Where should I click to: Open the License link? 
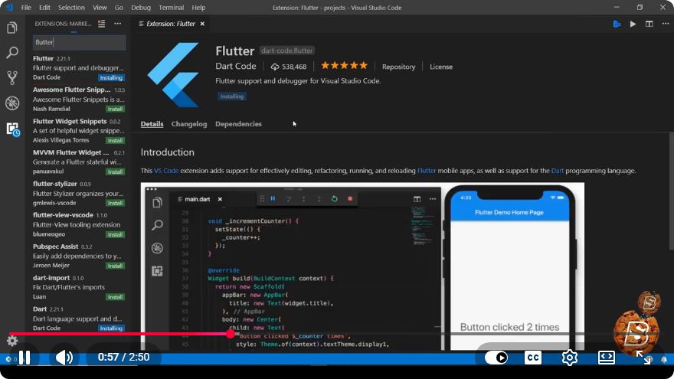[x=441, y=67]
